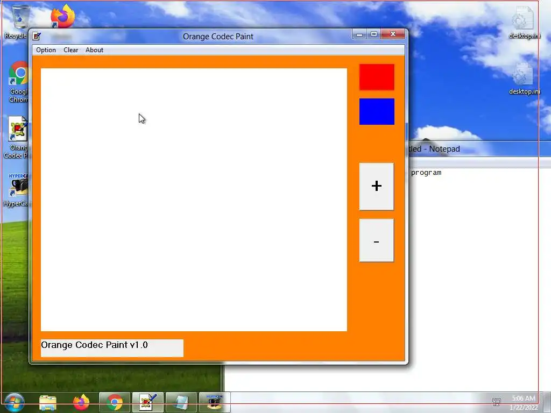Image resolution: width=551 pixels, height=413 pixels.
Task: Maximize the Orange Codec Paint window
Action: click(373, 34)
